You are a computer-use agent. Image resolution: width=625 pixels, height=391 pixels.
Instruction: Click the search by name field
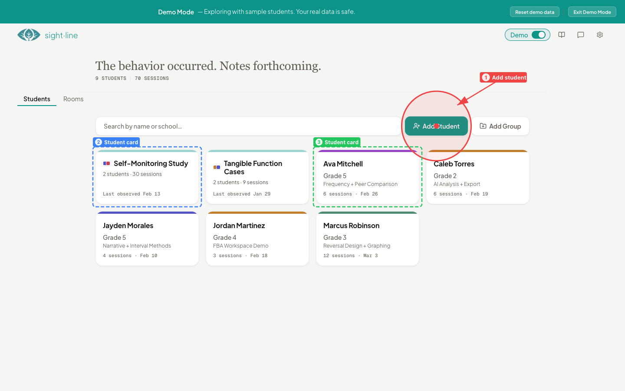248,126
